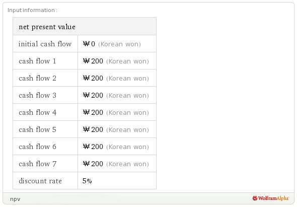This screenshot has width=297, height=207.
Task: Click the cash flow 7 label
Action: point(38,164)
